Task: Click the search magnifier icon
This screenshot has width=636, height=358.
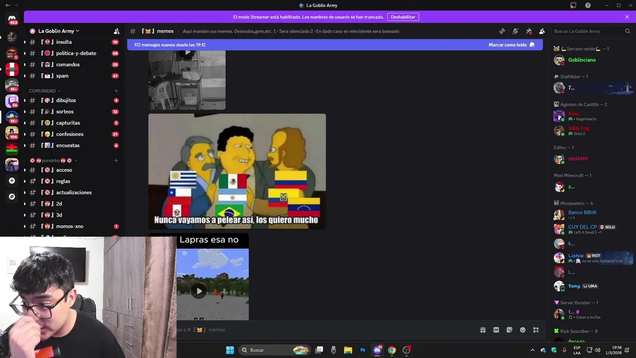Action: point(627,31)
